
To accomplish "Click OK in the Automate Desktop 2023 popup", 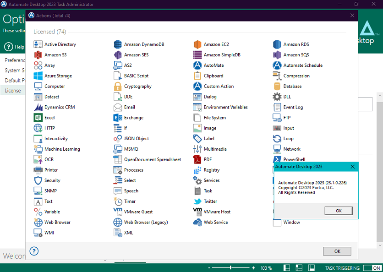I will (338, 211).
